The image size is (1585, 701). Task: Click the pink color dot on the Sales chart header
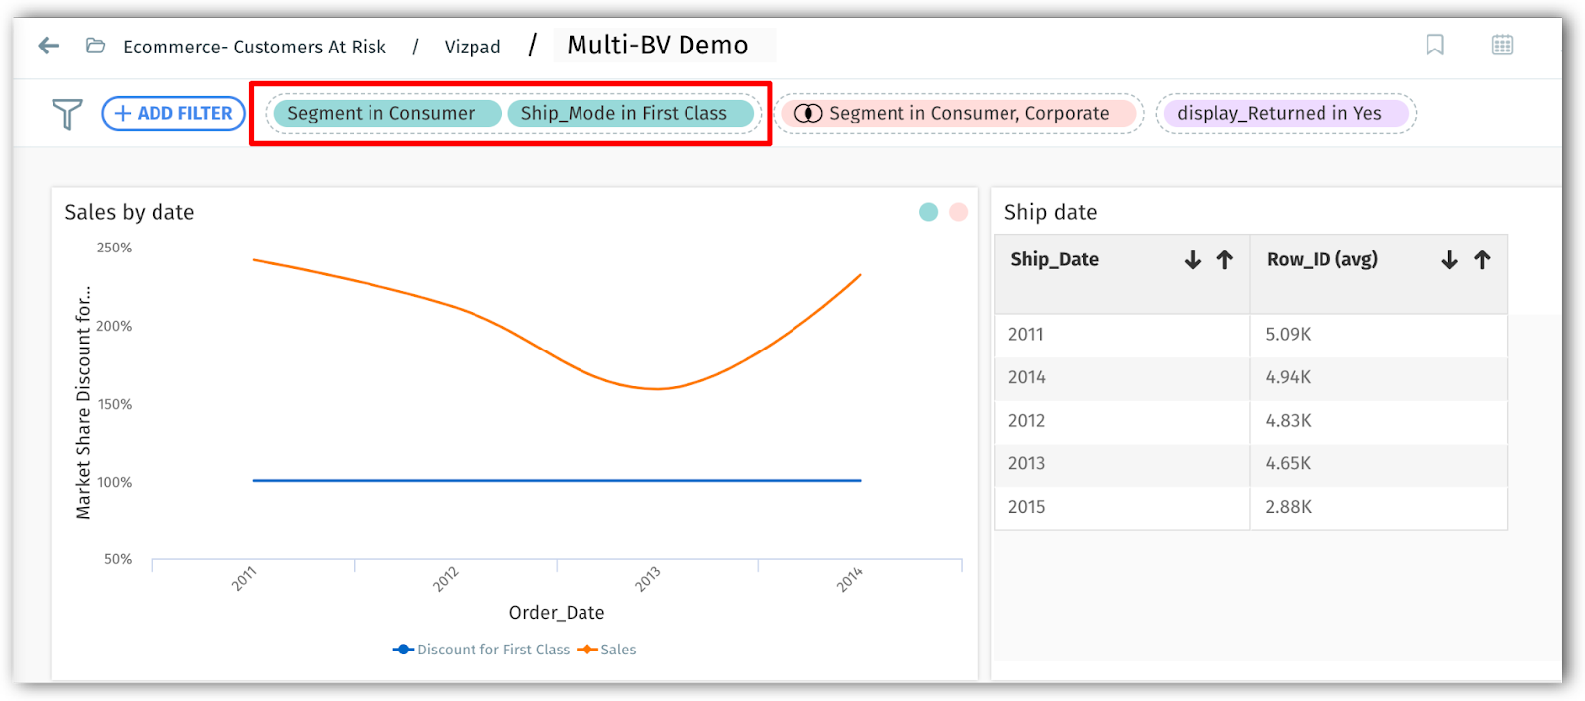[956, 211]
